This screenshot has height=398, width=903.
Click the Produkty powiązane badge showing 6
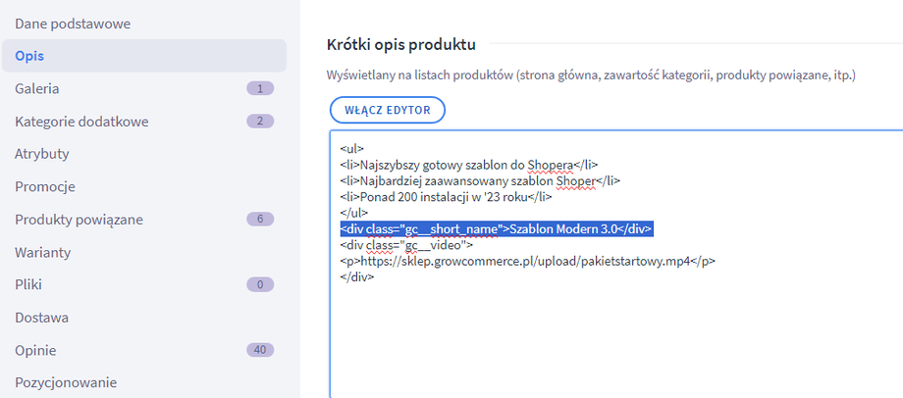pos(260,219)
